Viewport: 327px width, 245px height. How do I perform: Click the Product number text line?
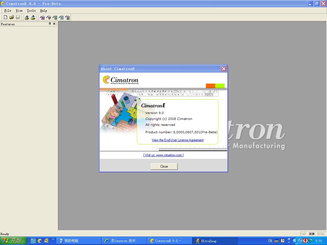[181, 132]
